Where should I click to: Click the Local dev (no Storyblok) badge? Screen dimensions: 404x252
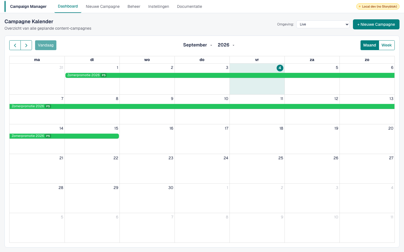click(378, 6)
